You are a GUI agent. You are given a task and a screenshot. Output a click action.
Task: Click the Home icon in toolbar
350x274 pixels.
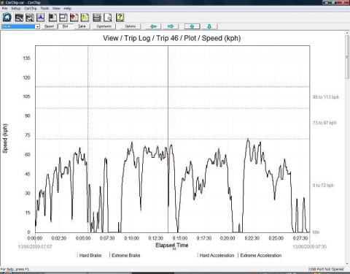[x=7, y=18]
